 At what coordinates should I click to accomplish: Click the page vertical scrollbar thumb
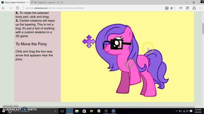click(x=203, y=28)
